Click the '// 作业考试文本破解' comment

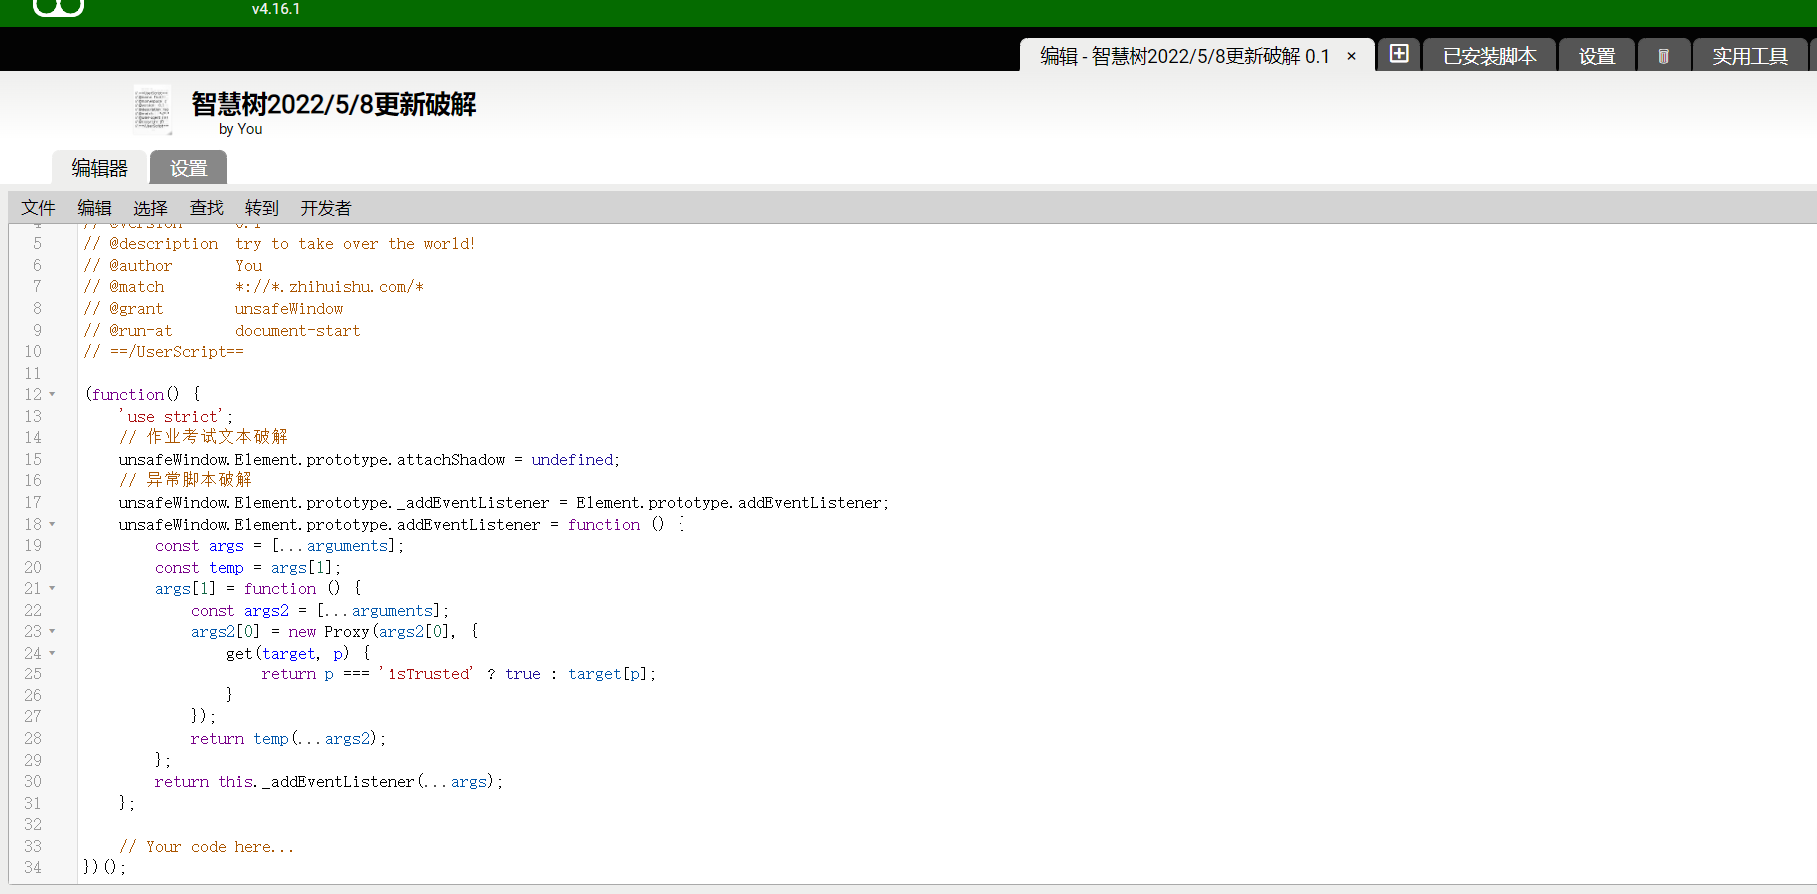(x=204, y=437)
